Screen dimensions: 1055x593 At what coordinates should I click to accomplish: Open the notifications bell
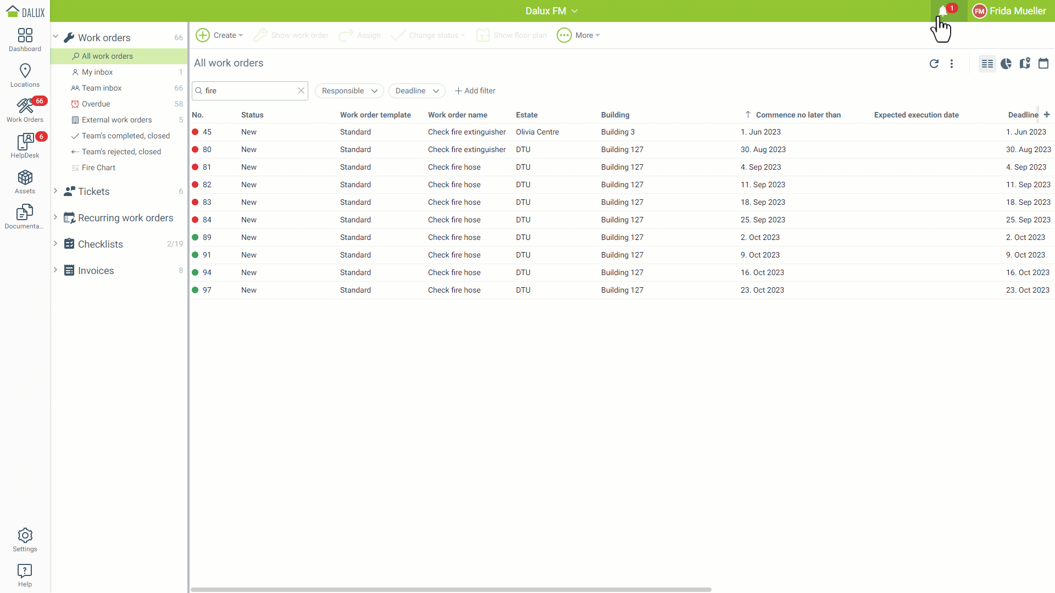click(943, 11)
